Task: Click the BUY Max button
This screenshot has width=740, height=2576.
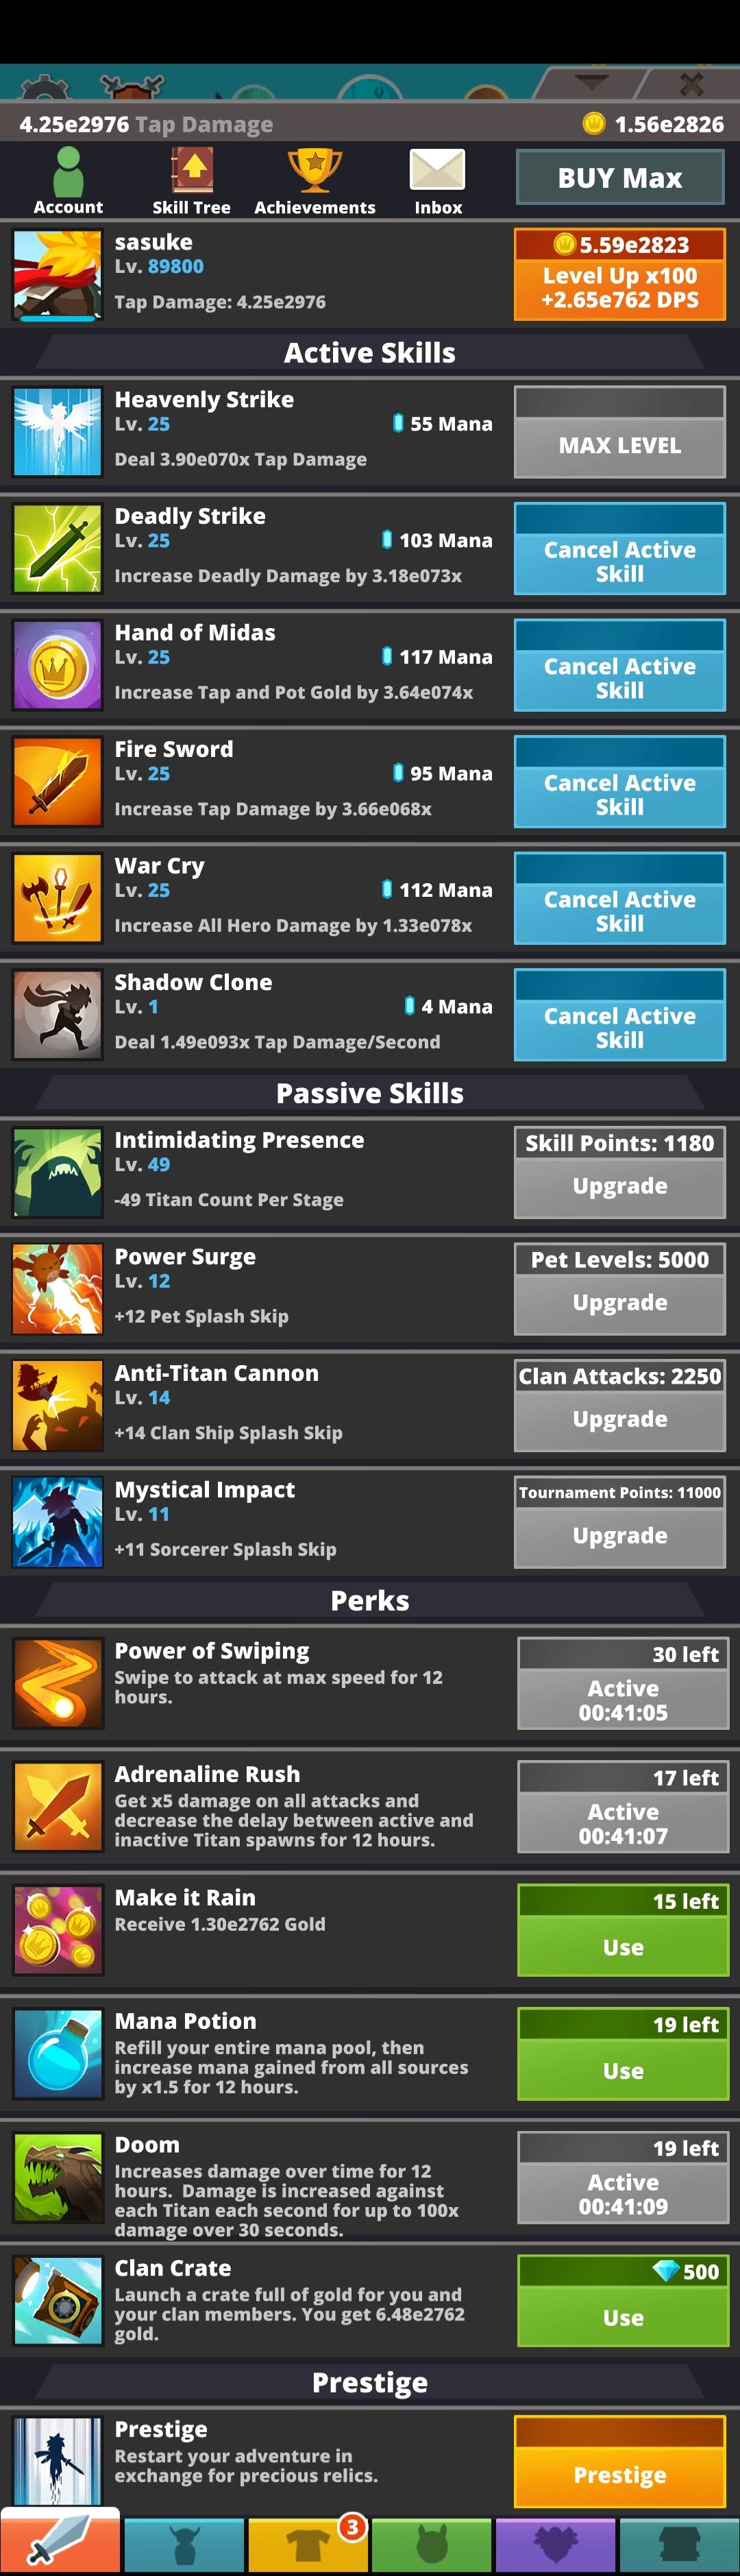Action: click(x=620, y=178)
